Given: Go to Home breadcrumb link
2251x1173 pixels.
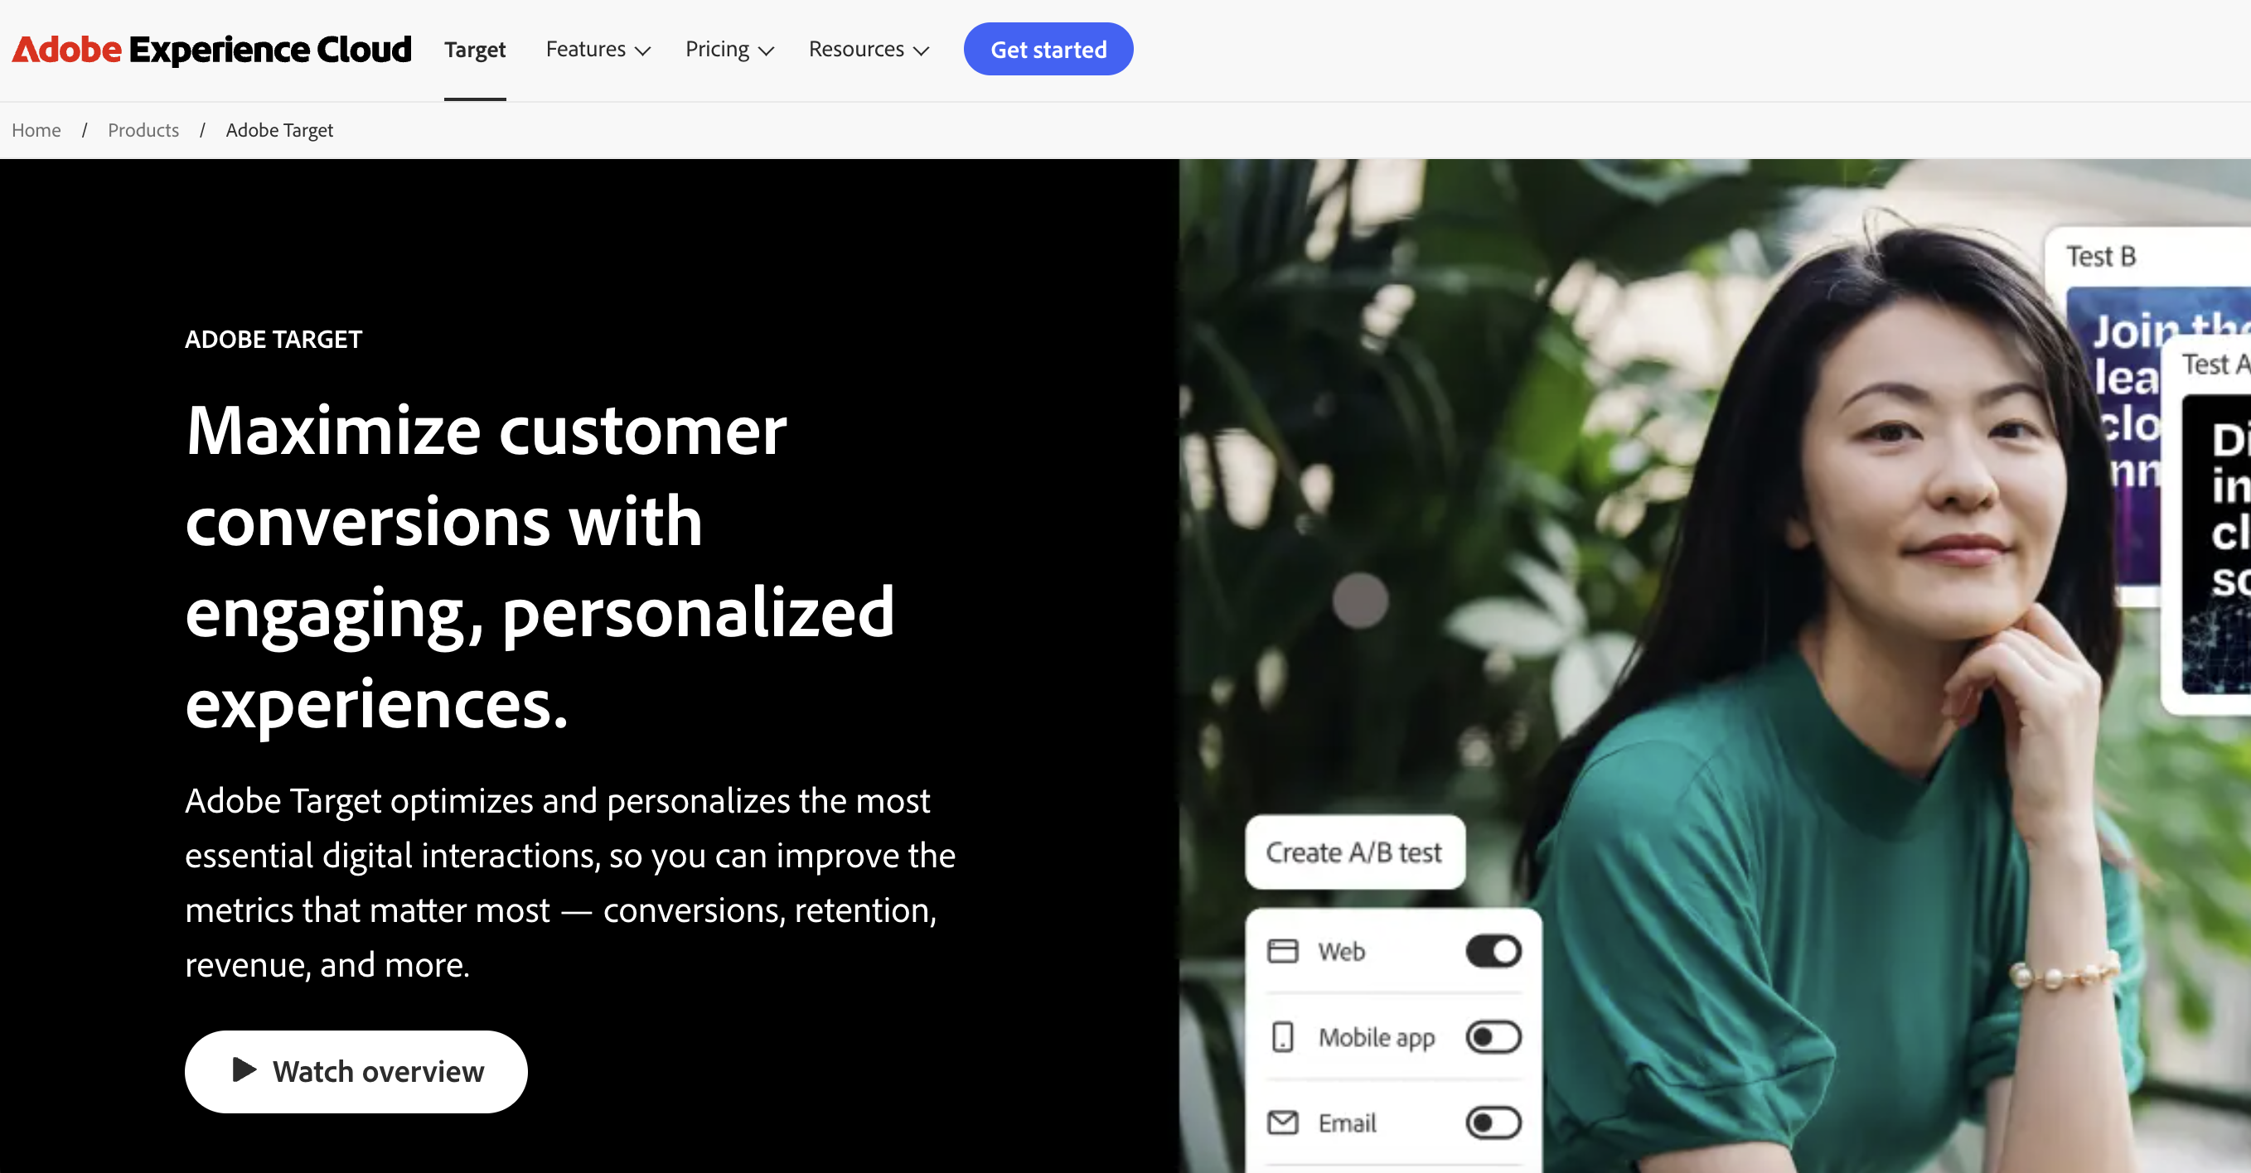Looking at the screenshot, I should (x=36, y=130).
